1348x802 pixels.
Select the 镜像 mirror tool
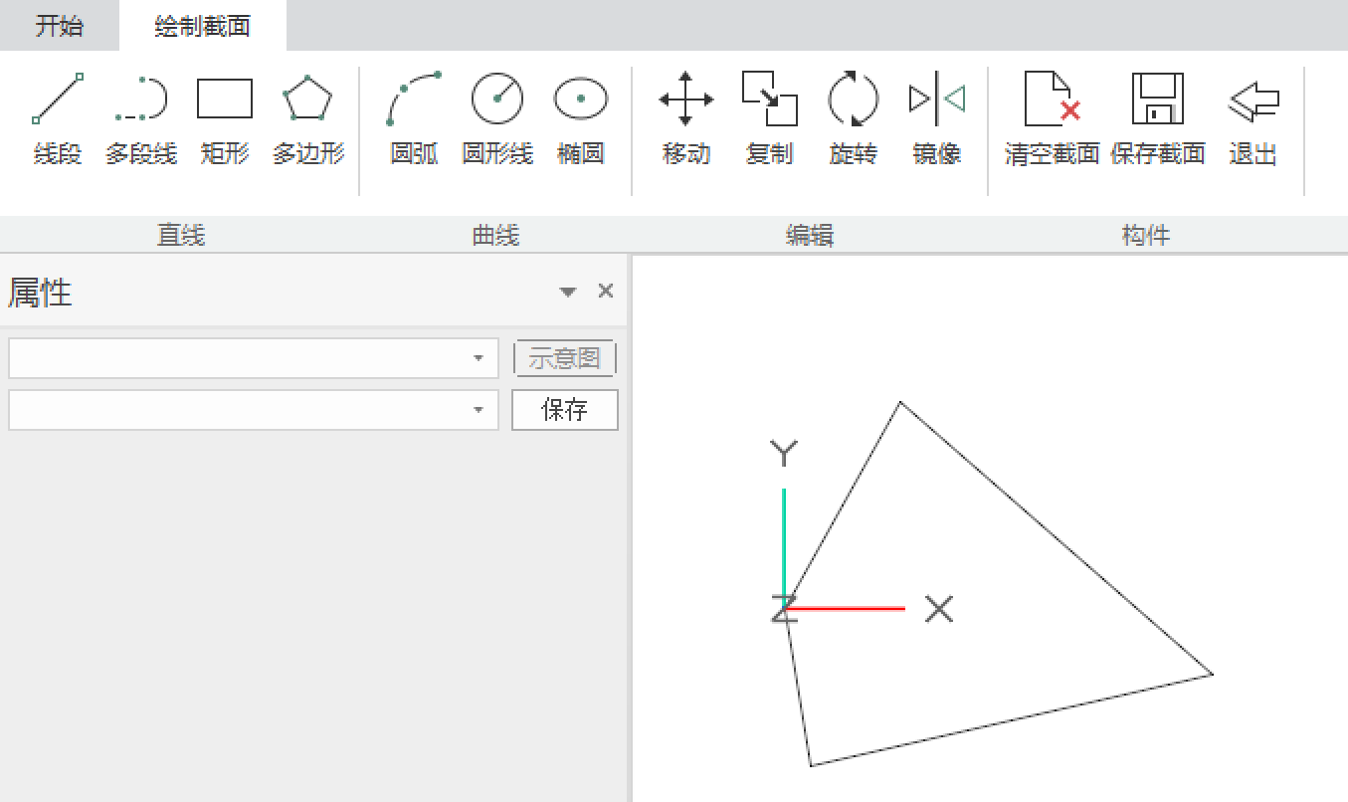click(x=937, y=117)
